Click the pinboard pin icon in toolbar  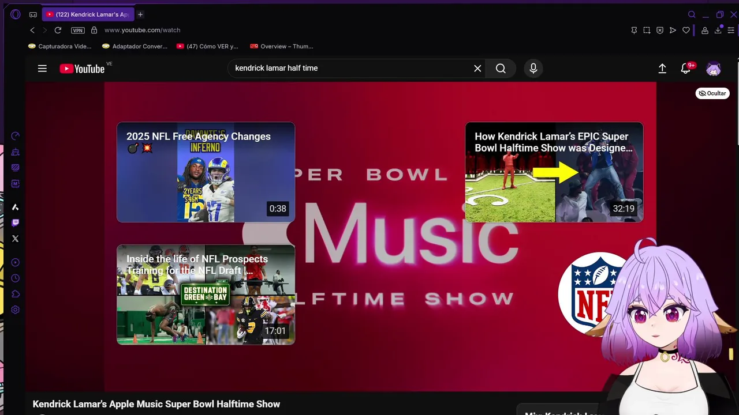coord(634,30)
